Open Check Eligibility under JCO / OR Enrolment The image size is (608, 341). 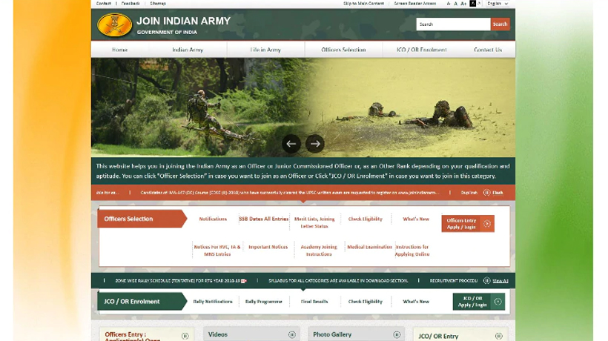[366, 302]
